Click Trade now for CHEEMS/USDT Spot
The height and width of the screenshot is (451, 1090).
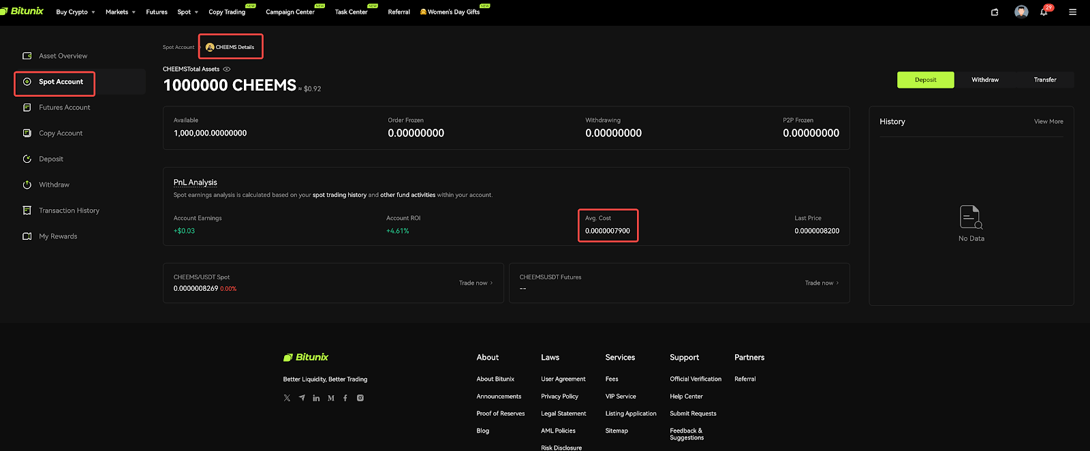click(476, 283)
